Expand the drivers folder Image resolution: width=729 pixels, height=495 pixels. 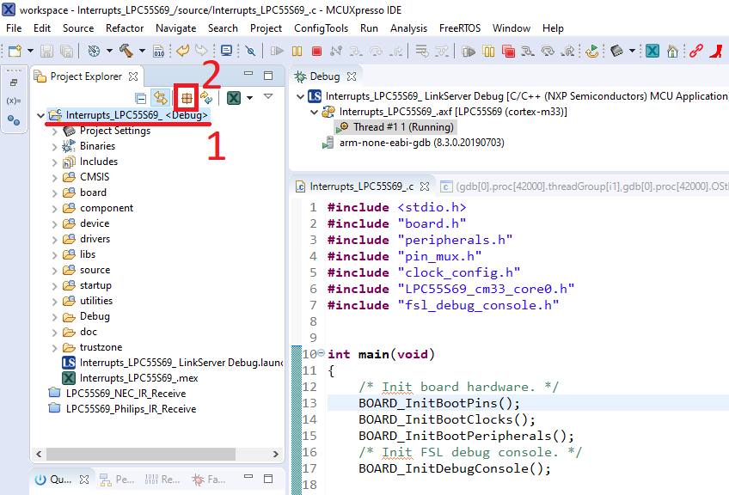[x=55, y=239]
